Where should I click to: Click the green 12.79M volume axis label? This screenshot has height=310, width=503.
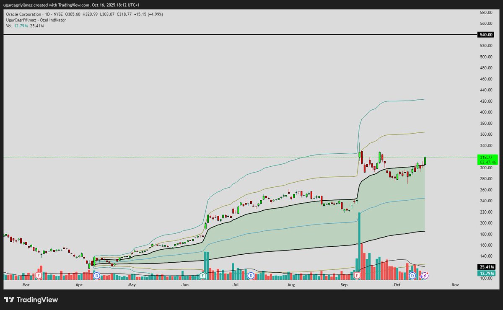487,274
